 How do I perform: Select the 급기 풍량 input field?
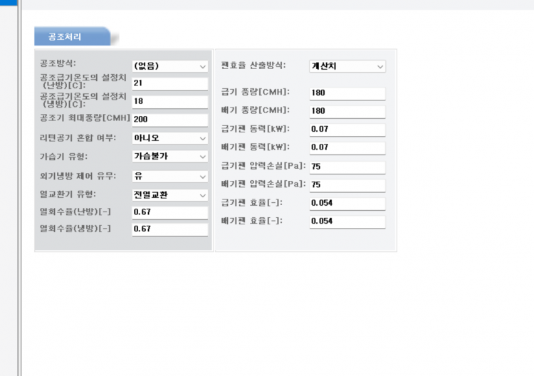pos(347,93)
